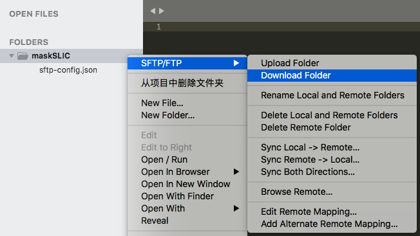Click the SFTP/FTP submenu arrow
This screenshot has width=420, height=236.
pyautogui.click(x=236, y=63)
